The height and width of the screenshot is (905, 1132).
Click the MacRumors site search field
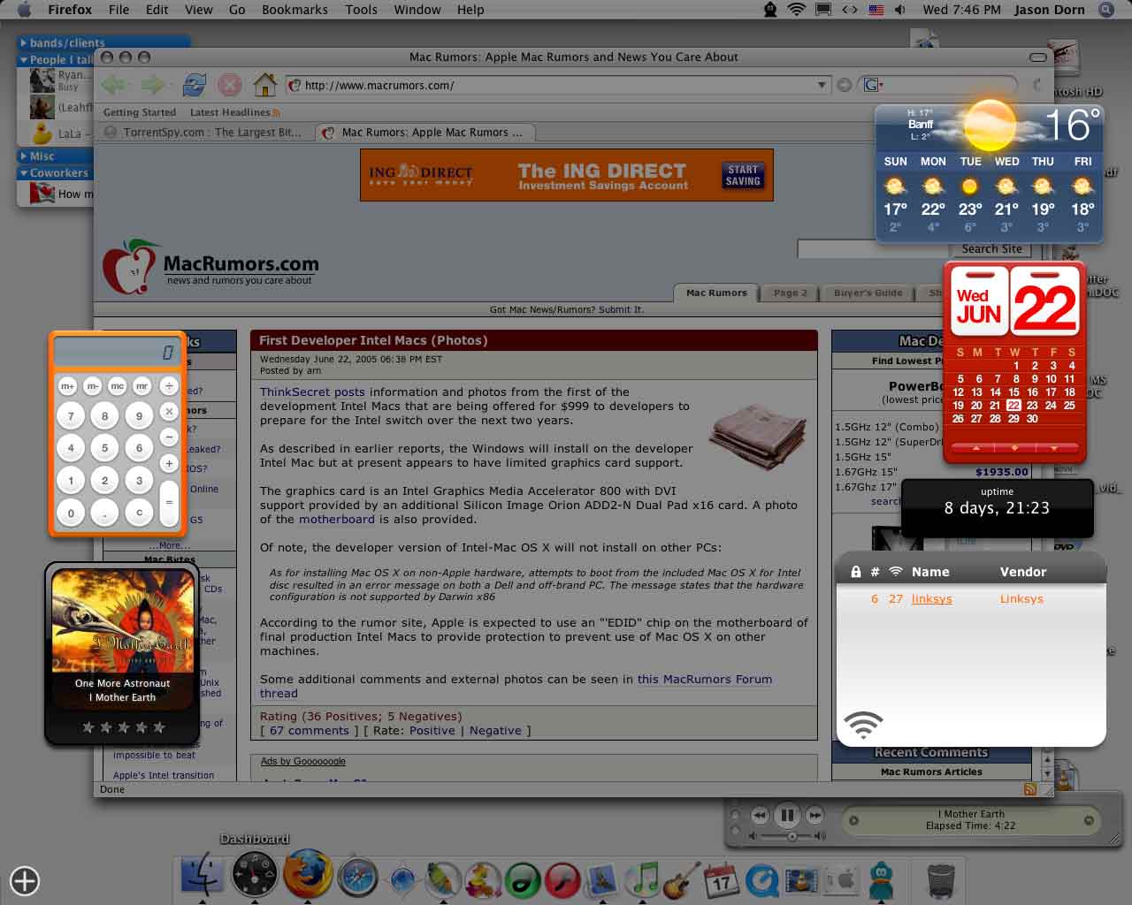872,249
